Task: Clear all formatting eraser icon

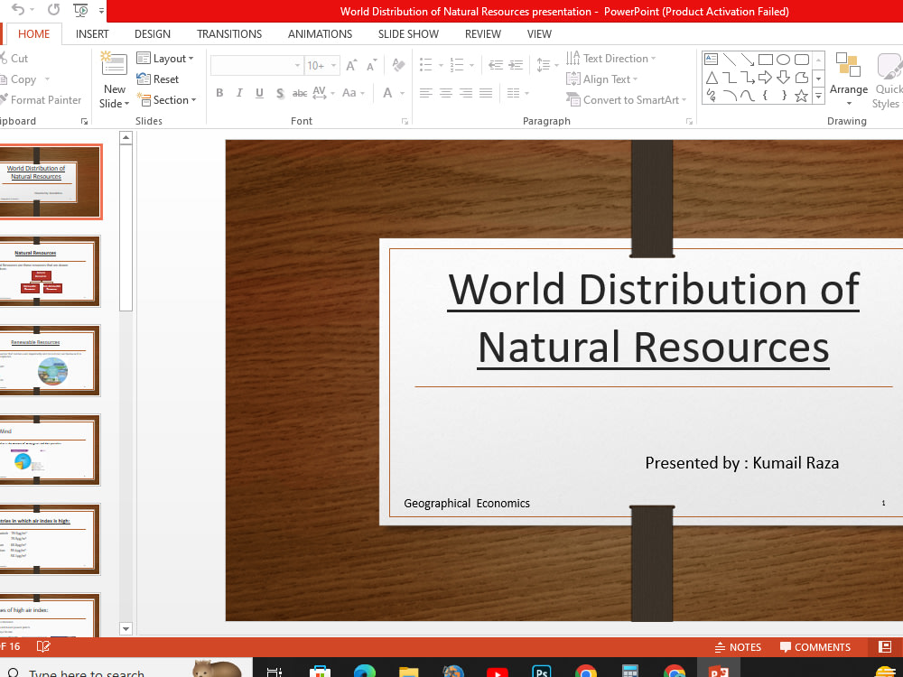Action: [x=398, y=65]
